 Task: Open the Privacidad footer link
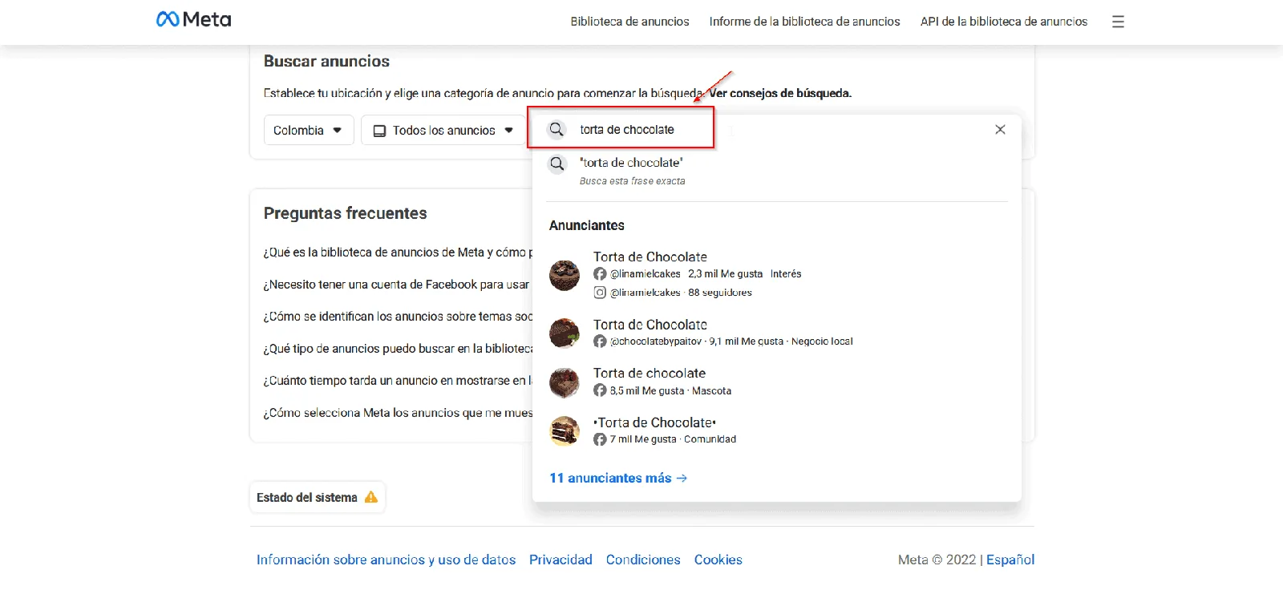coord(561,560)
